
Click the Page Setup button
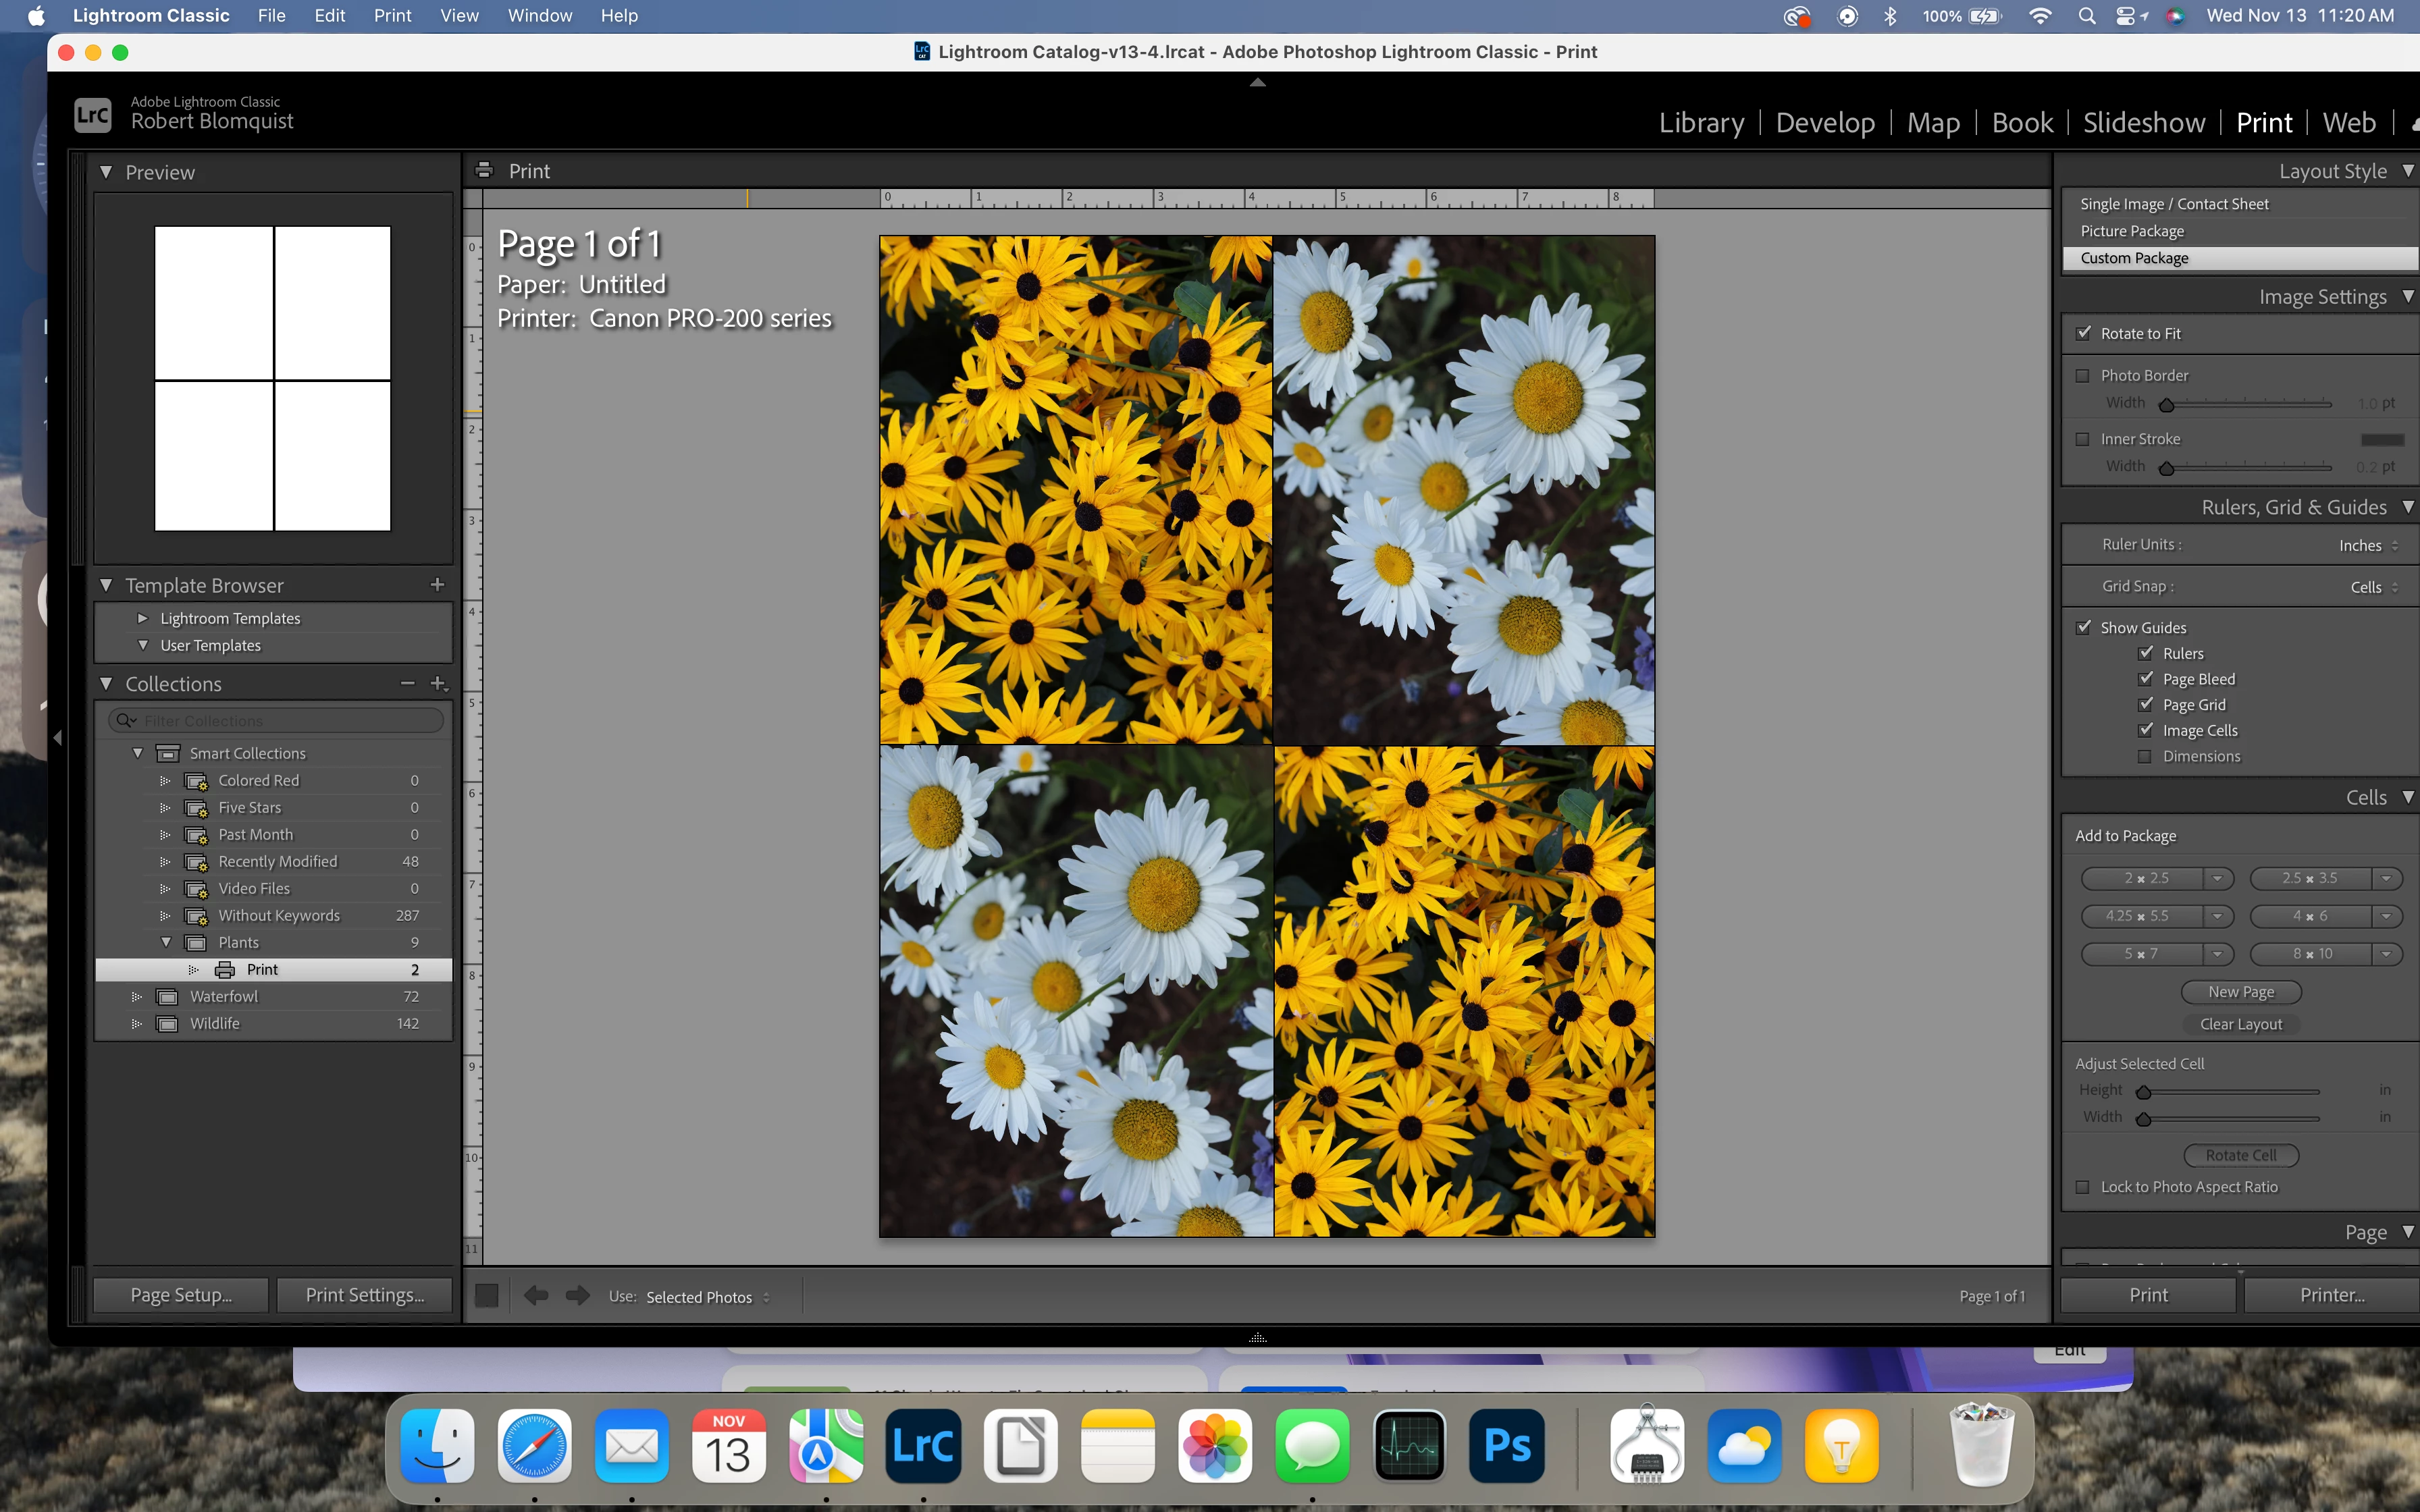point(181,1295)
